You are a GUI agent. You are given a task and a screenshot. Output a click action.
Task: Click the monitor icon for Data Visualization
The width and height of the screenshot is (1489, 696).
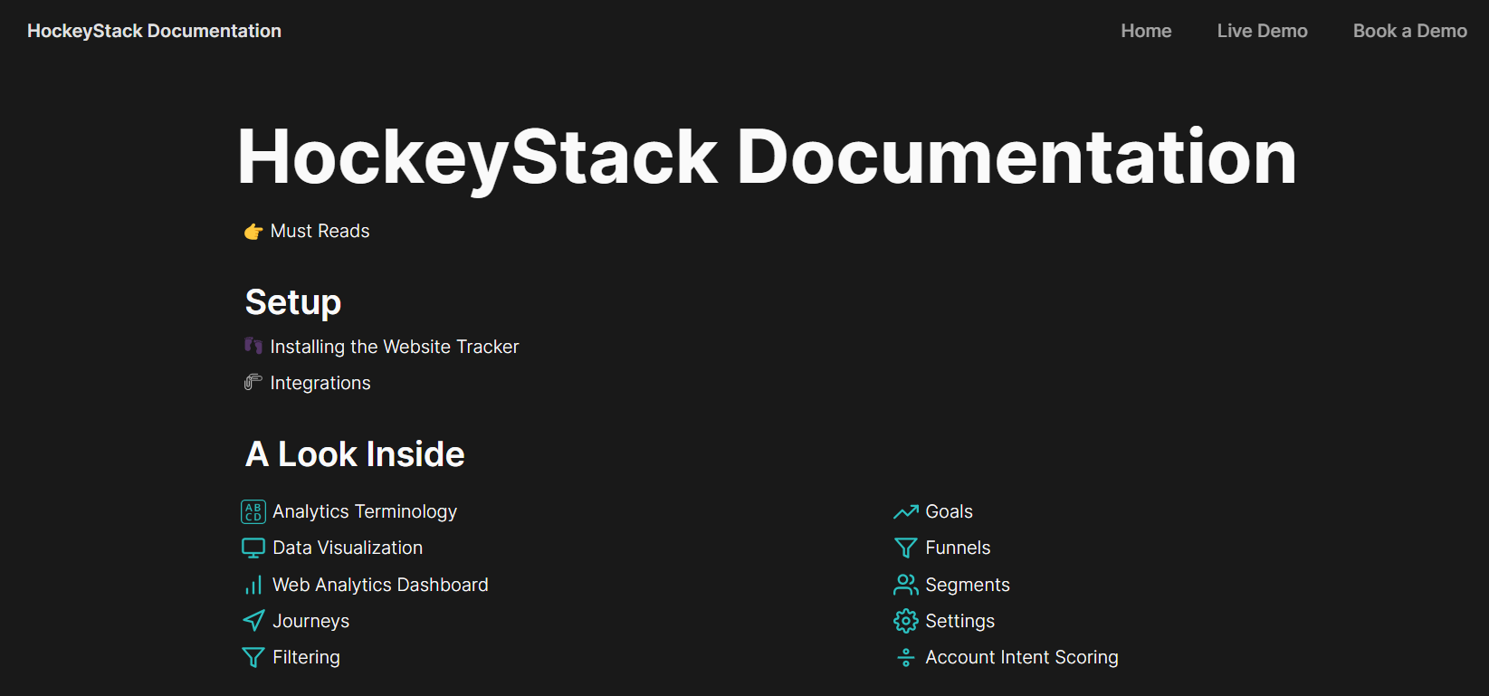253,548
